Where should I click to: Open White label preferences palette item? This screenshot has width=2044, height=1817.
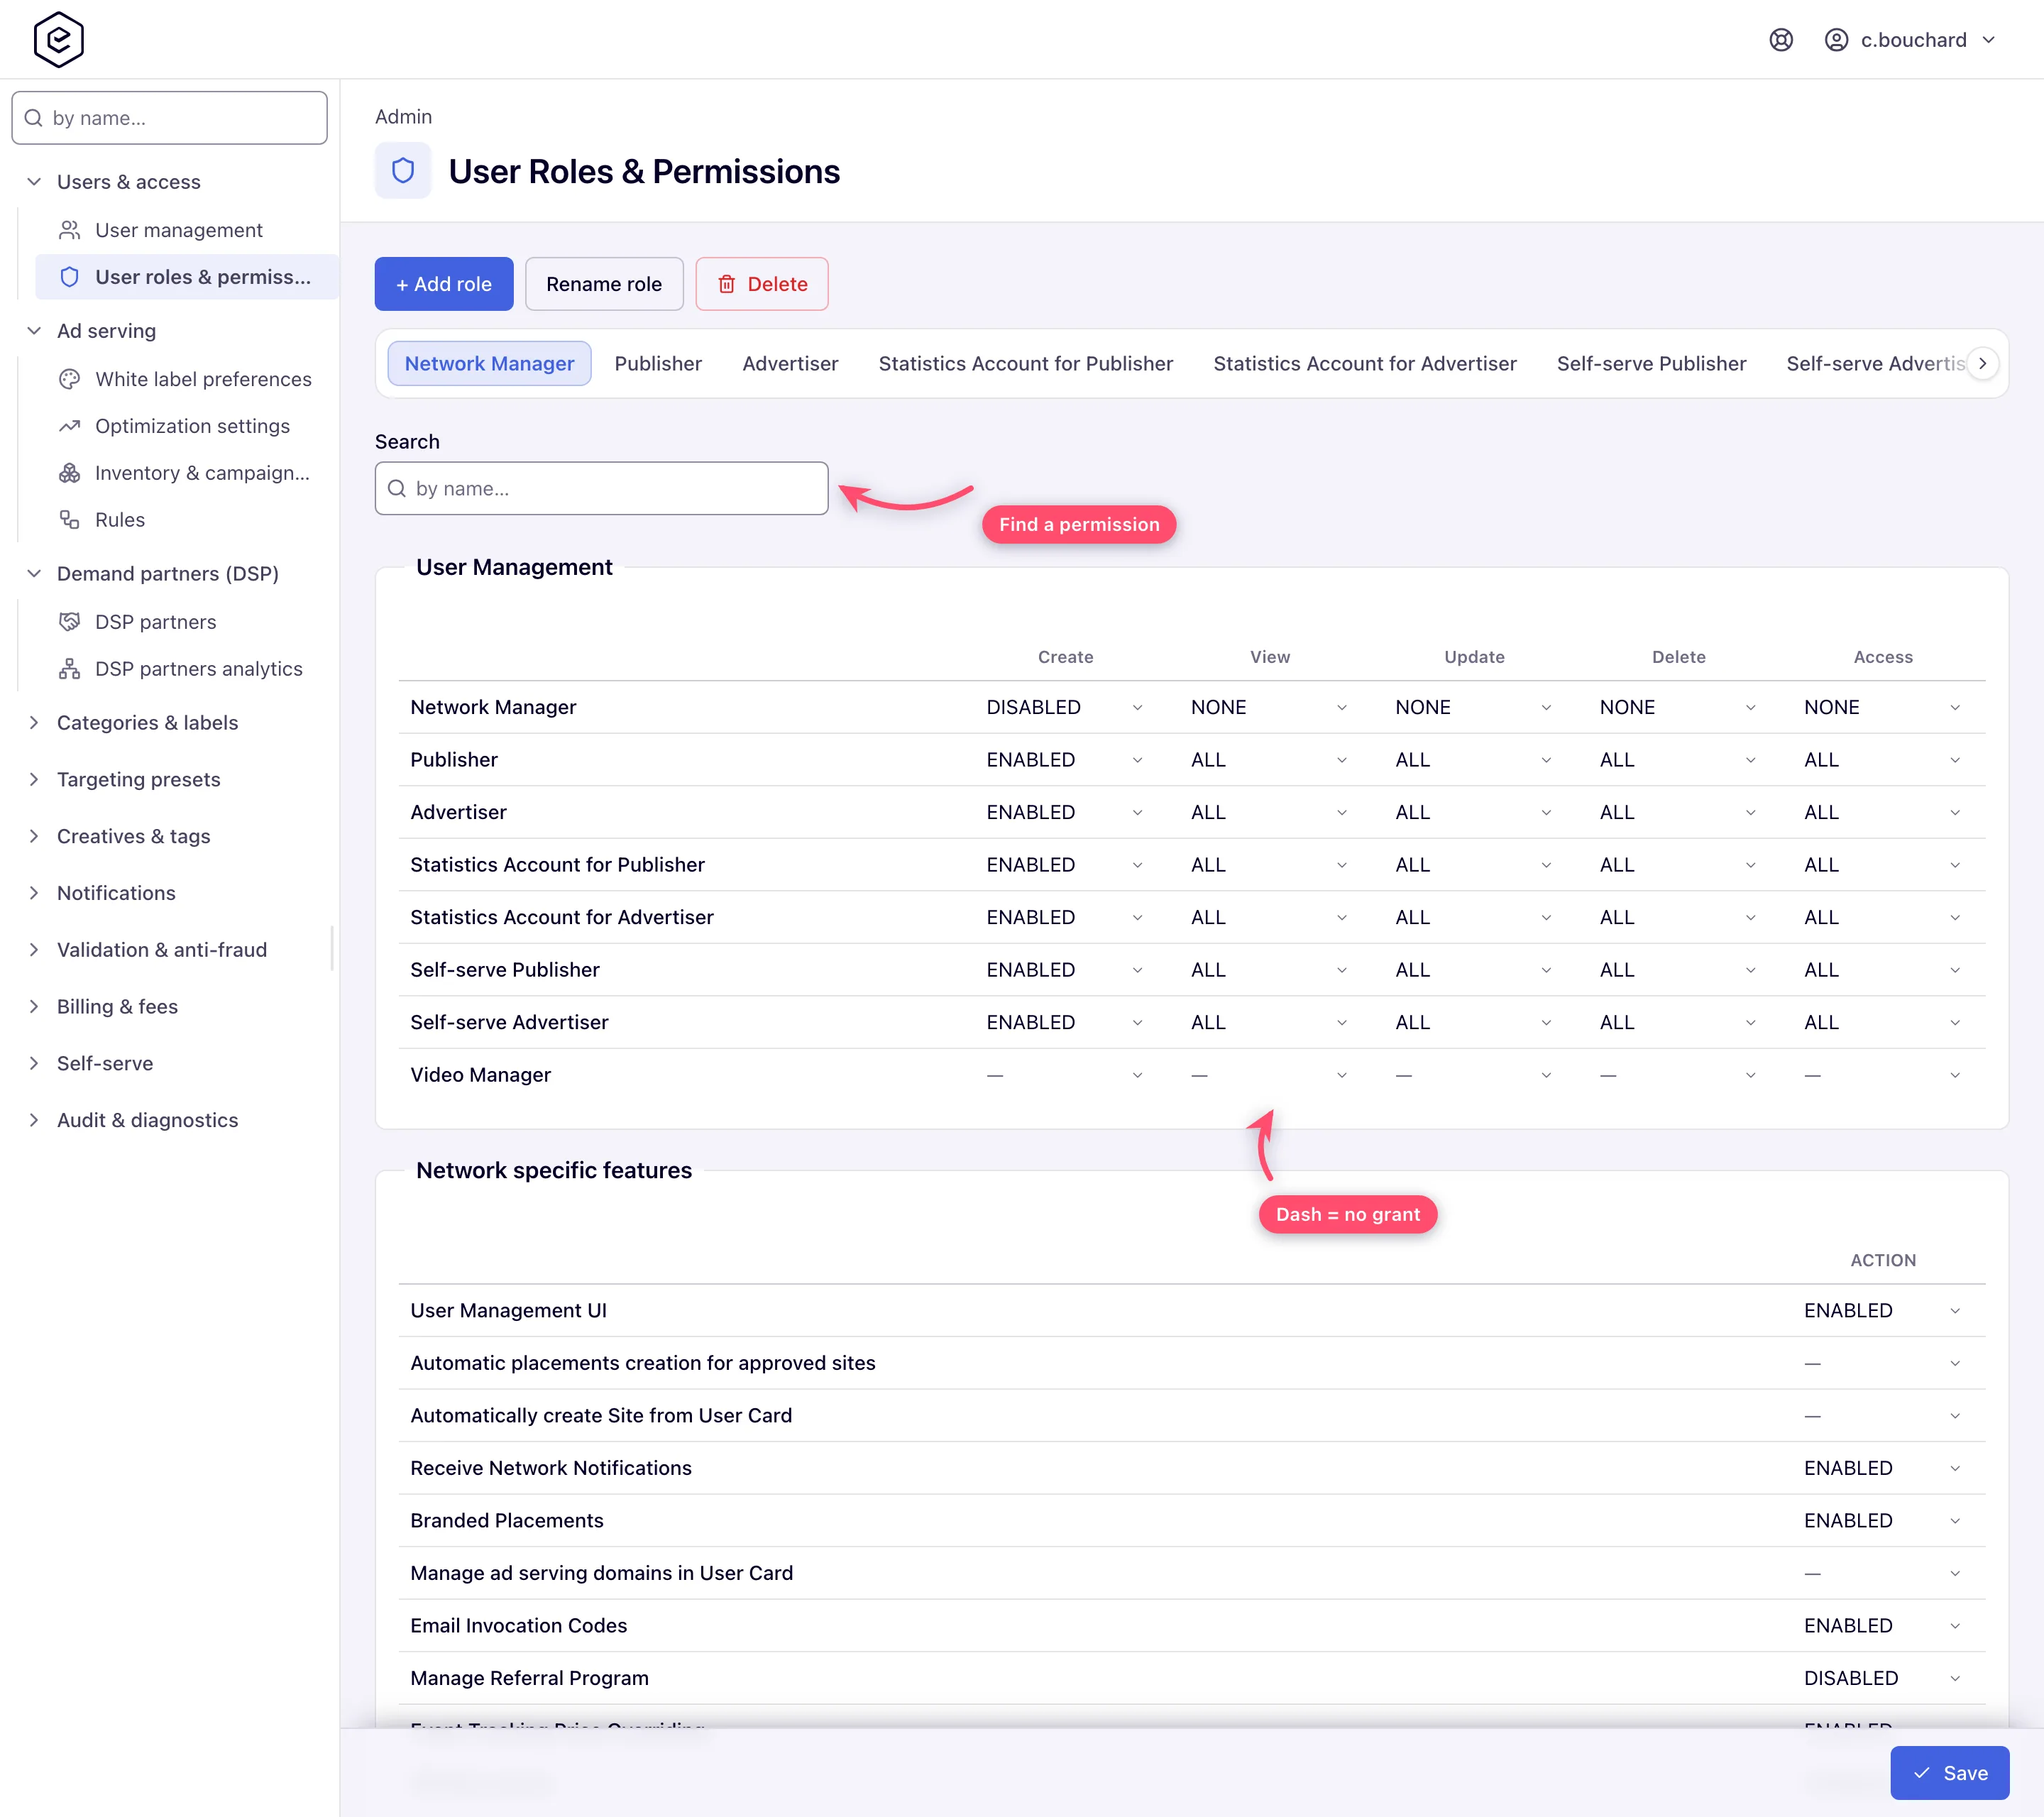(x=186, y=379)
